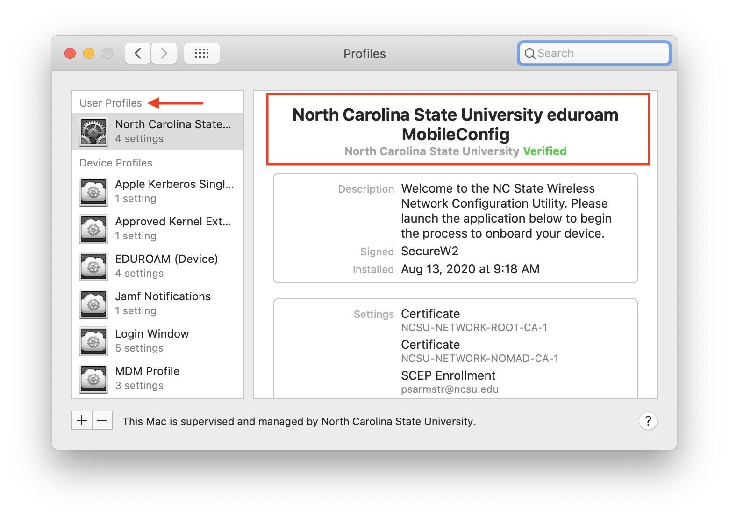
Task: Click the green Verified status text
Action: click(x=544, y=151)
